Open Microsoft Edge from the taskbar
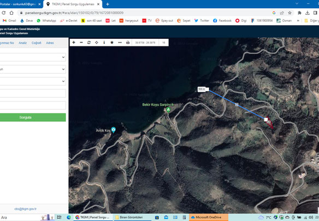 pos(69,217)
